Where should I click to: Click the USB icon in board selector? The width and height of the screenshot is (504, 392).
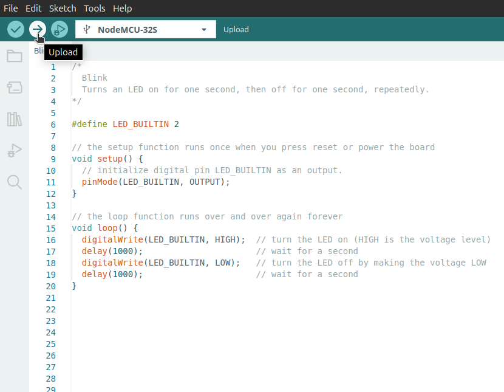coord(87,29)
